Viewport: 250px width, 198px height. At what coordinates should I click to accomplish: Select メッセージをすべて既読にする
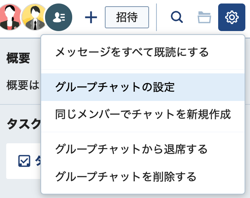[x=132, y=52]
